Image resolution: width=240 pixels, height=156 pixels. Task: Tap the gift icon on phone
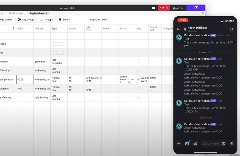[195, 143]
